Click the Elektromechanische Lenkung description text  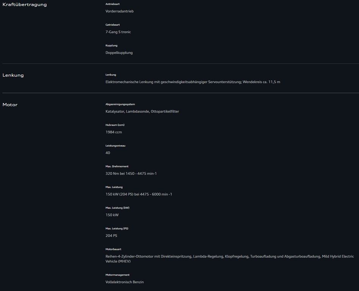tap(193, 82)
